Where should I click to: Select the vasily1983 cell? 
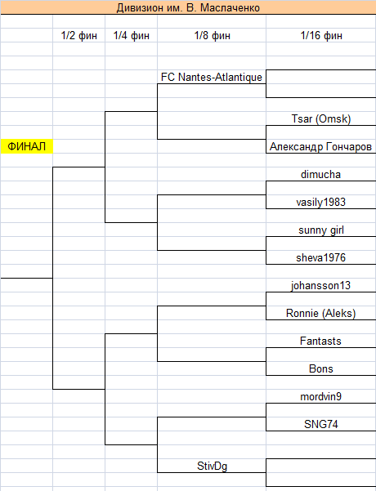(x=321, y=202)
